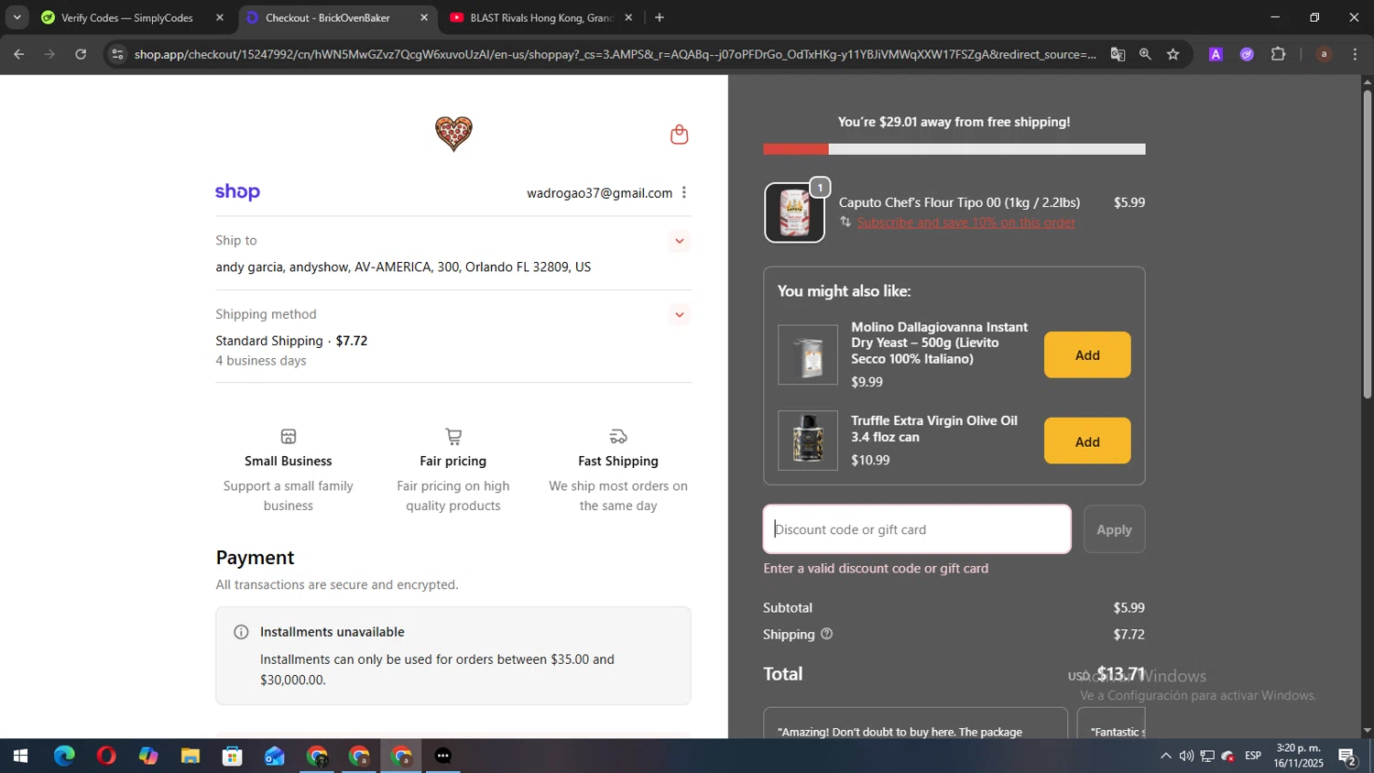The height and width of the screenshot is (773, 1374).
Task: Open Windows Start menu
Action: pos(20,757)
